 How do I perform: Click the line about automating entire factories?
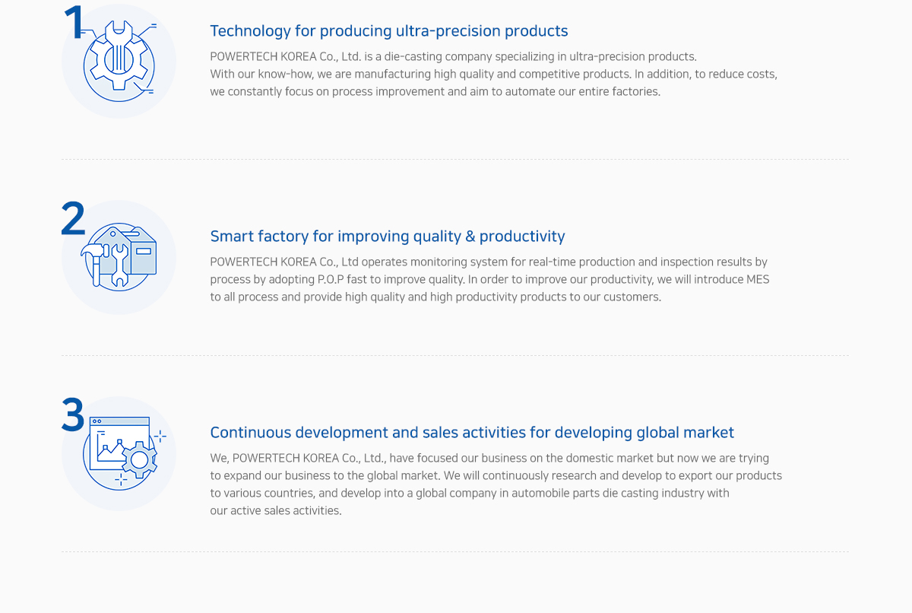[435, 91]
